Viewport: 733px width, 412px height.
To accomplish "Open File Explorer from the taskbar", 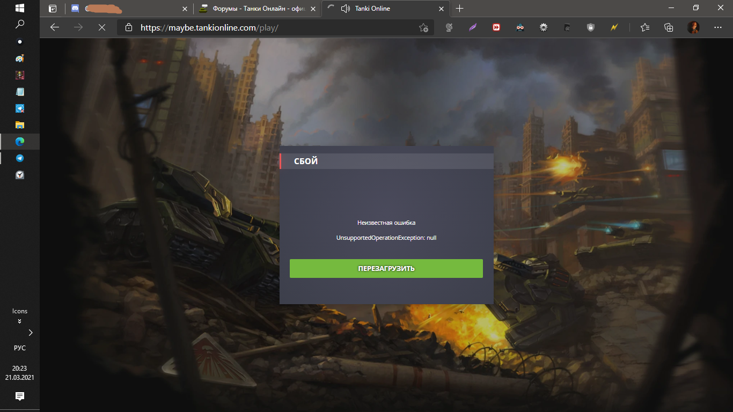I will [20, 125].
